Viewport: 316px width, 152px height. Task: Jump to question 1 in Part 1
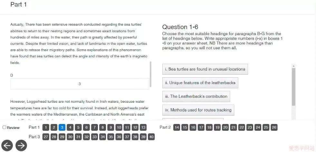pyautogui.click(x=46, y=128)
